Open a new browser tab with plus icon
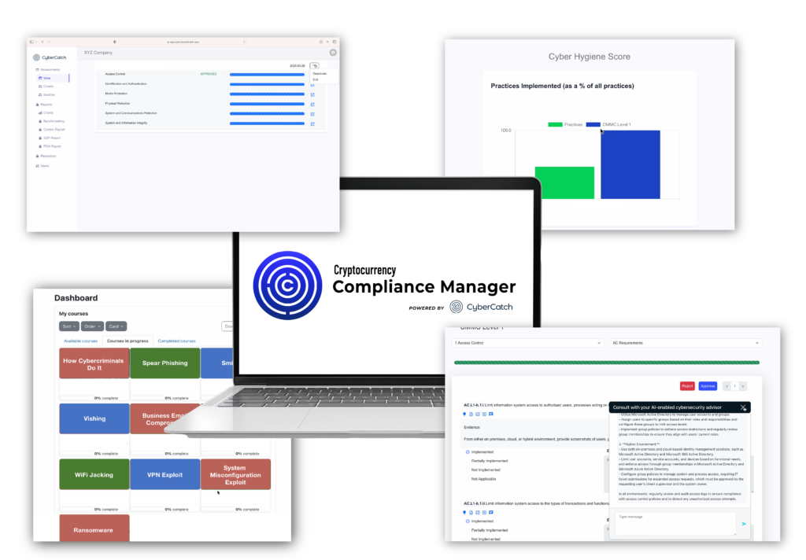Image resolution: width=806 pixels, height=560 pixels. pos(327,42)
